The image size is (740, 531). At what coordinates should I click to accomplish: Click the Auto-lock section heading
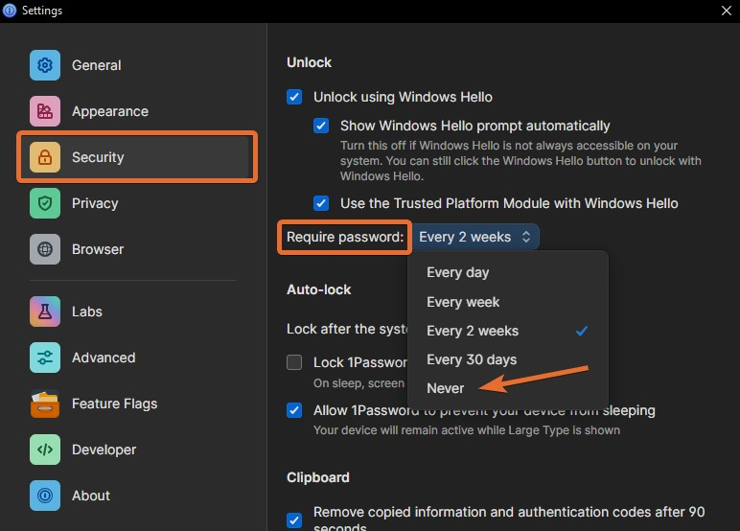tap(319, 289)
